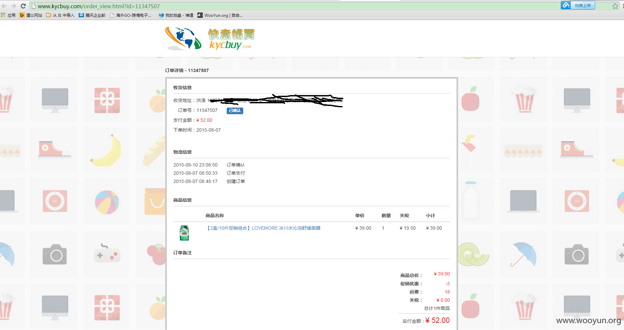Click the 关税 total ¥ 0.00
This screenshot has width=624, height=330.
coord(443,300)
